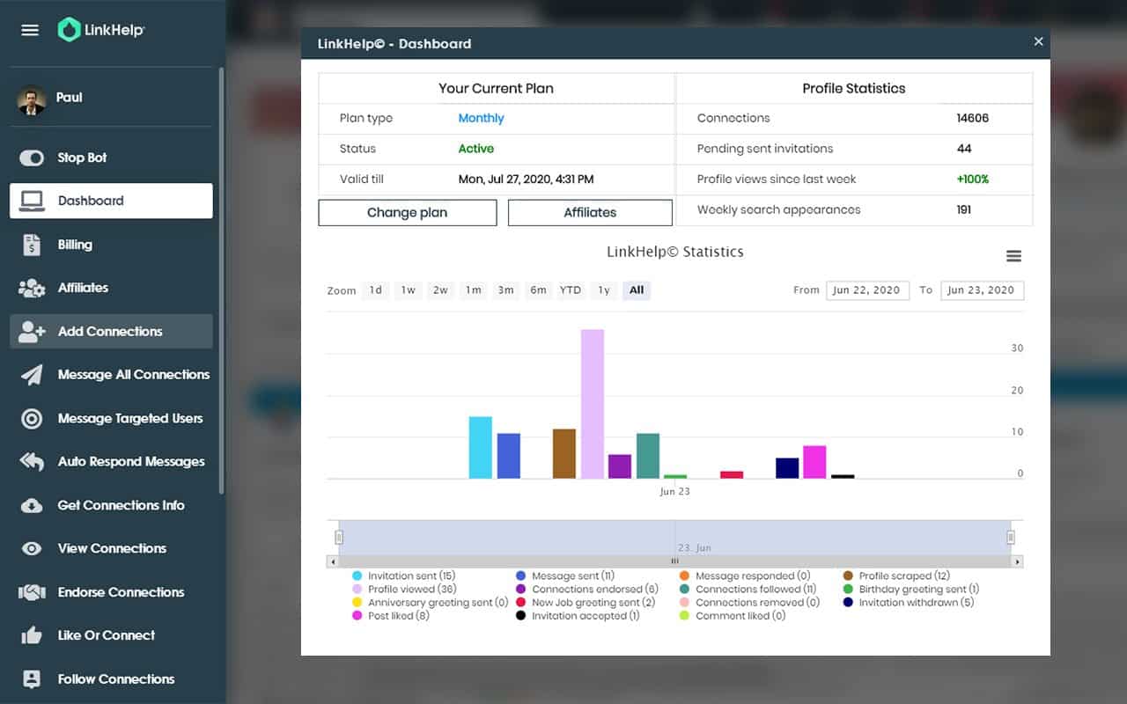Select the YTD zoom range
Image resolution: width=1127 pixels, height=704 pixels.
click(571, 290)
